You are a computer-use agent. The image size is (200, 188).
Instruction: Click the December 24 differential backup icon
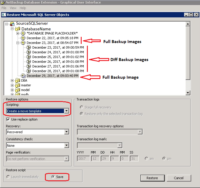coord(28,52)
